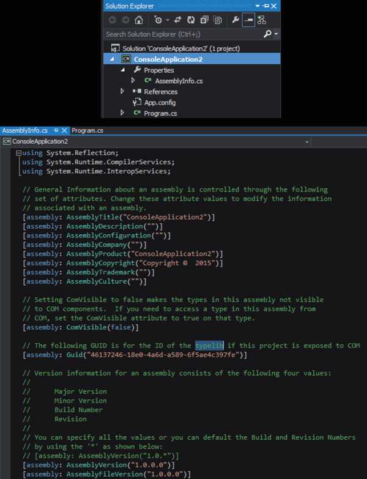The height and width of the screenshot is (479, 367).
Task: Toggle the Show All Files icon
Action: (x=217, y=20)
